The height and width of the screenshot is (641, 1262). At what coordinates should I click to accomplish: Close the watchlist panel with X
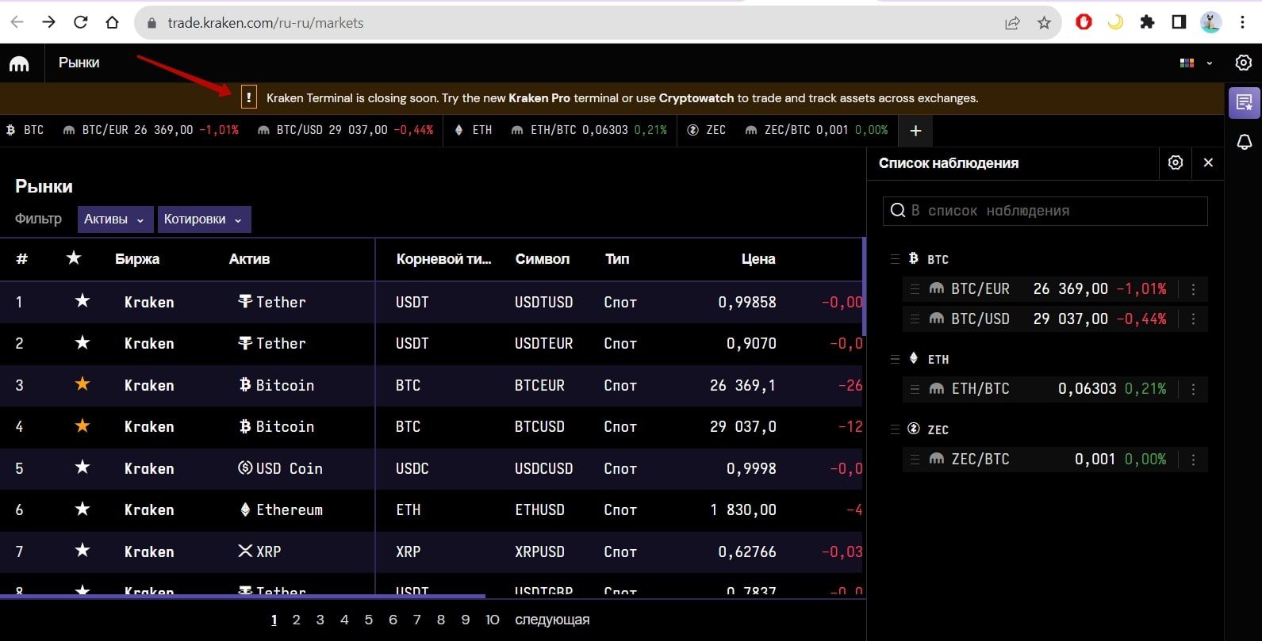click(x=1208, y=162)
